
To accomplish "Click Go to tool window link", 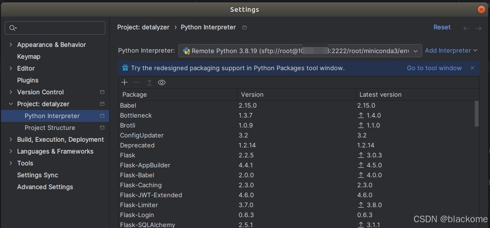I will coord(434,68).
